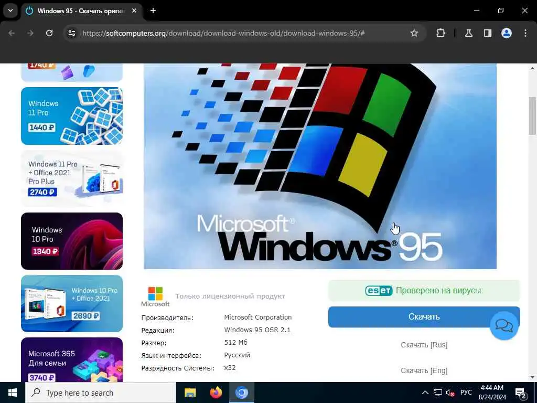This screenshot has width=537, height=403.
Task: Go forward to the next page
Action: [x=30, y=33]
